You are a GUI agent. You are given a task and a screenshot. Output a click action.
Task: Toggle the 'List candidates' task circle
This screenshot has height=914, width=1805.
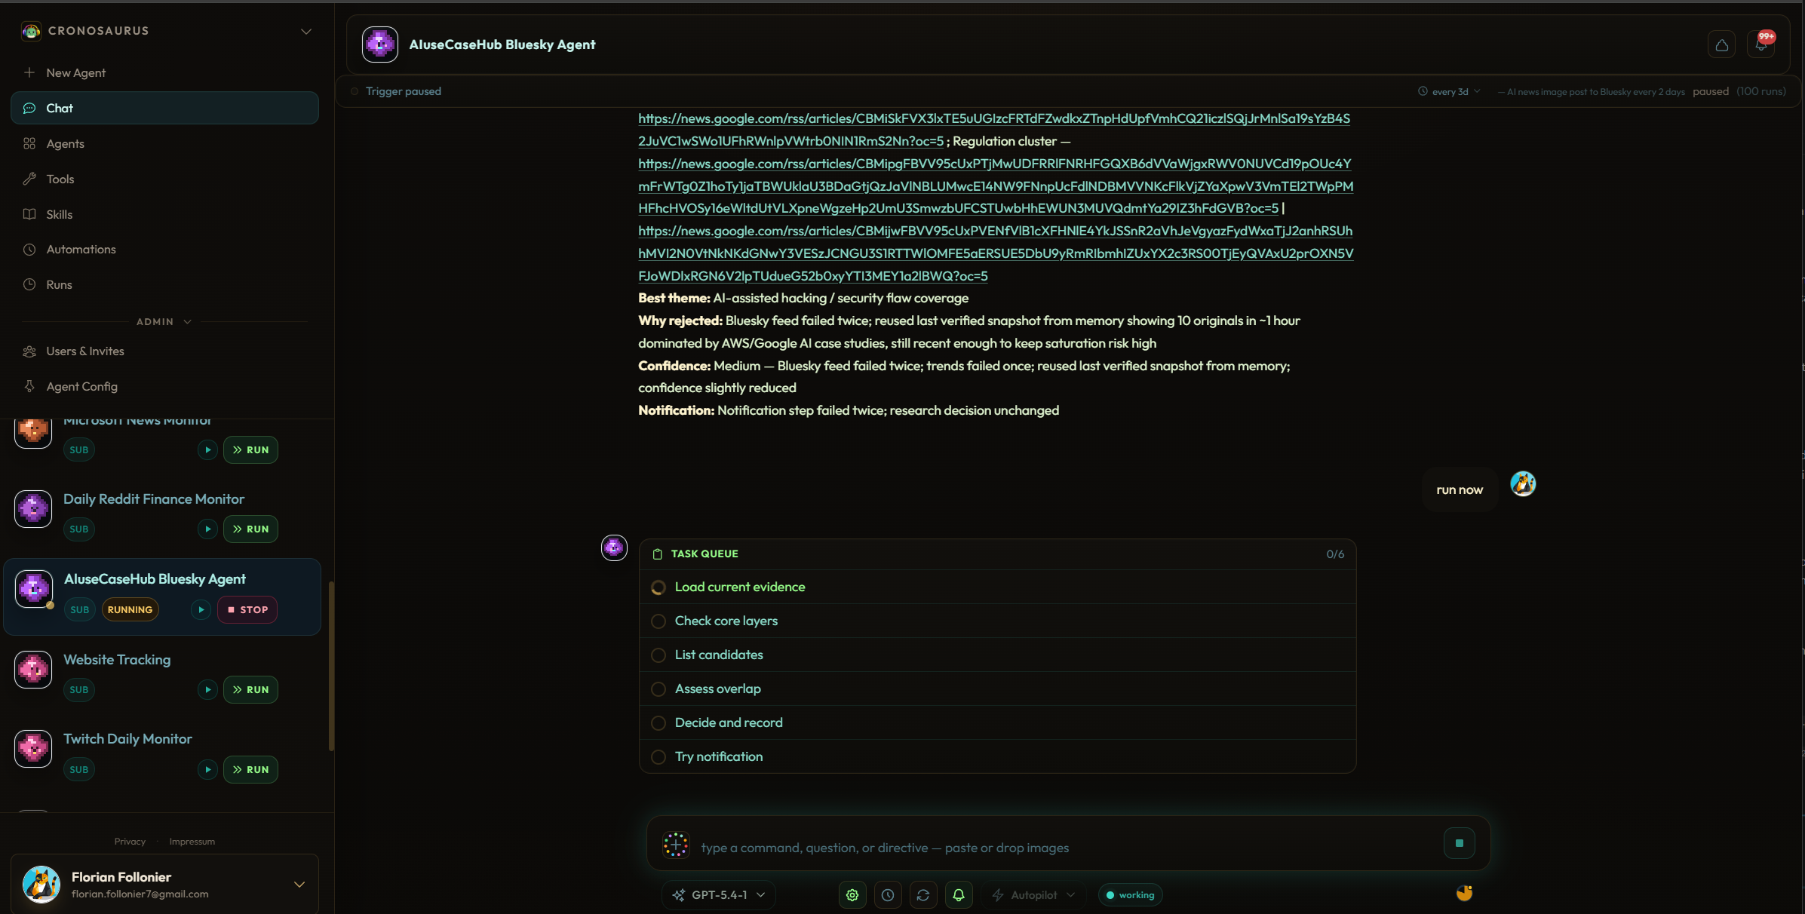coord(658,655)
